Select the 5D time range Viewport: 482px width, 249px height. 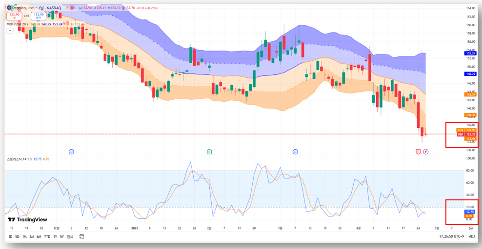point(17,237)
